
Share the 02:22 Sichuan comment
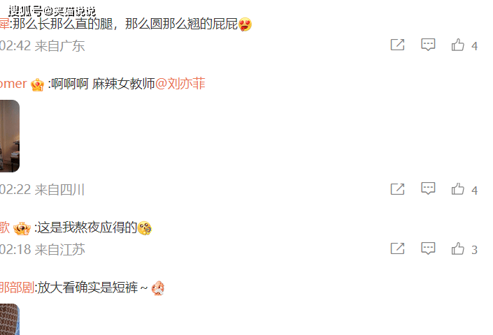[x=397, y=189]
